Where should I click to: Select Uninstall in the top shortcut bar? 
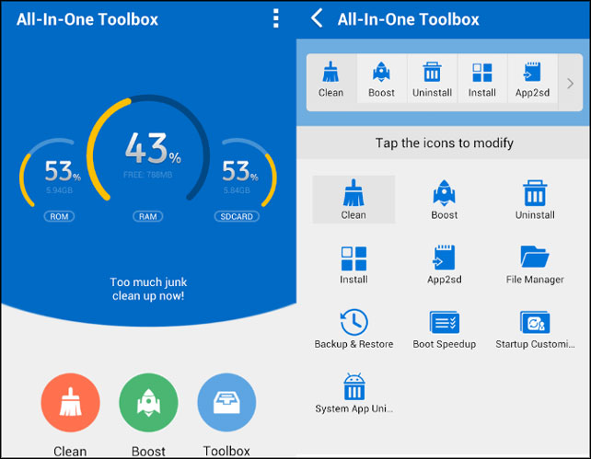click(431, 80)
